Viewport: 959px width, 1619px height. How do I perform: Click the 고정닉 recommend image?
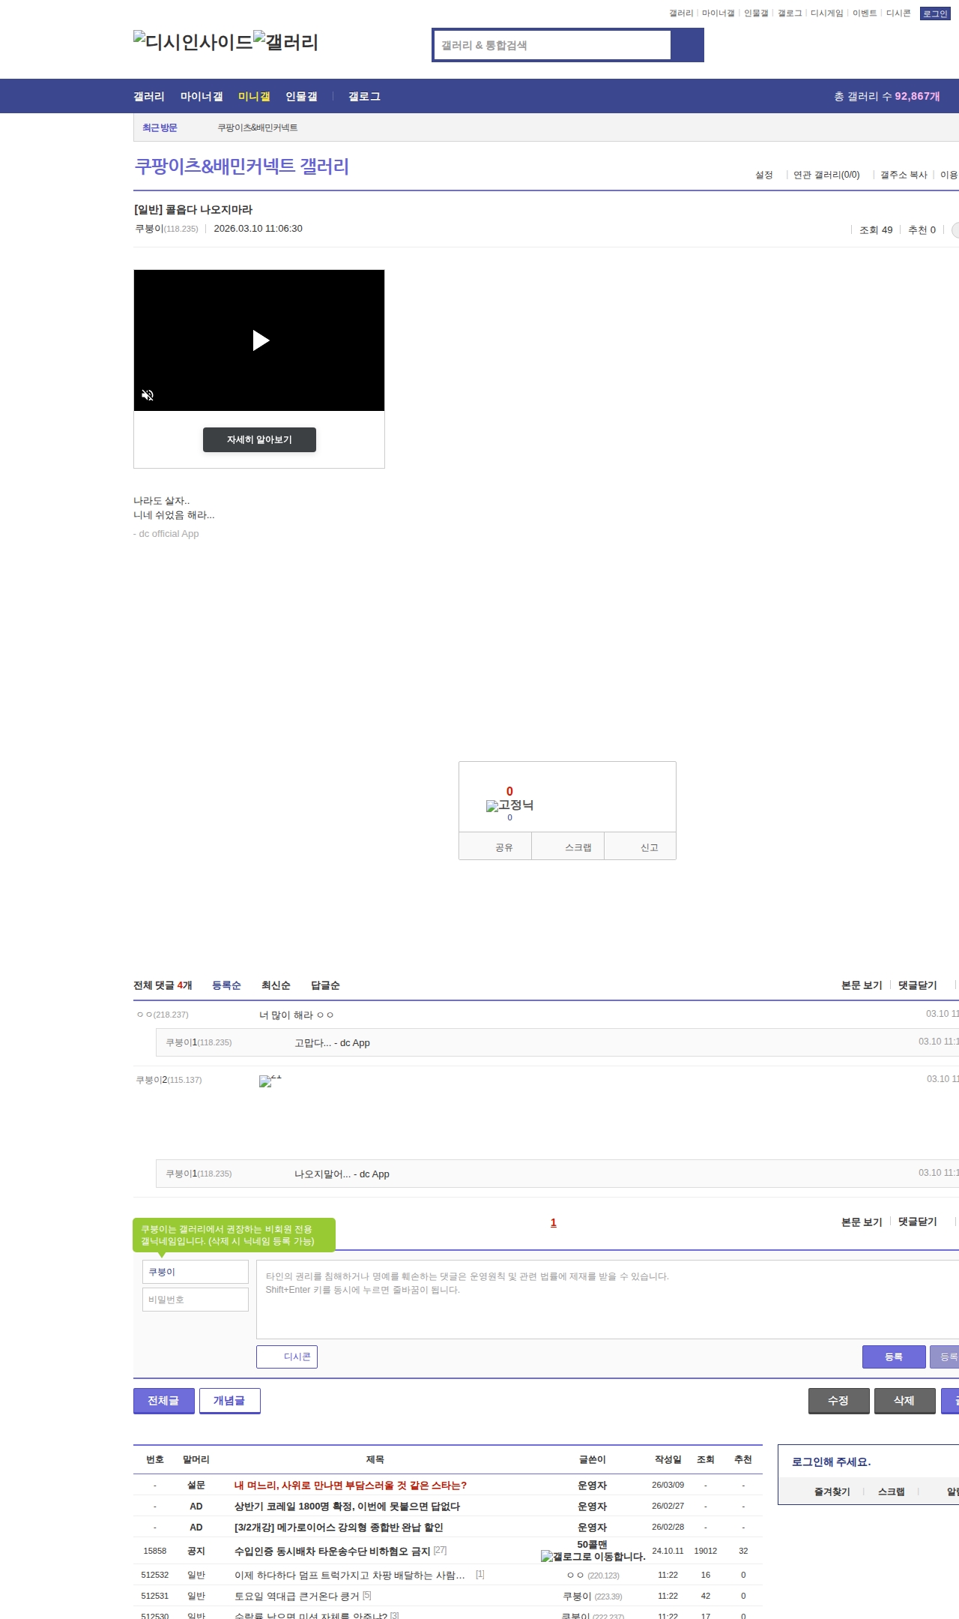[509, 805]
